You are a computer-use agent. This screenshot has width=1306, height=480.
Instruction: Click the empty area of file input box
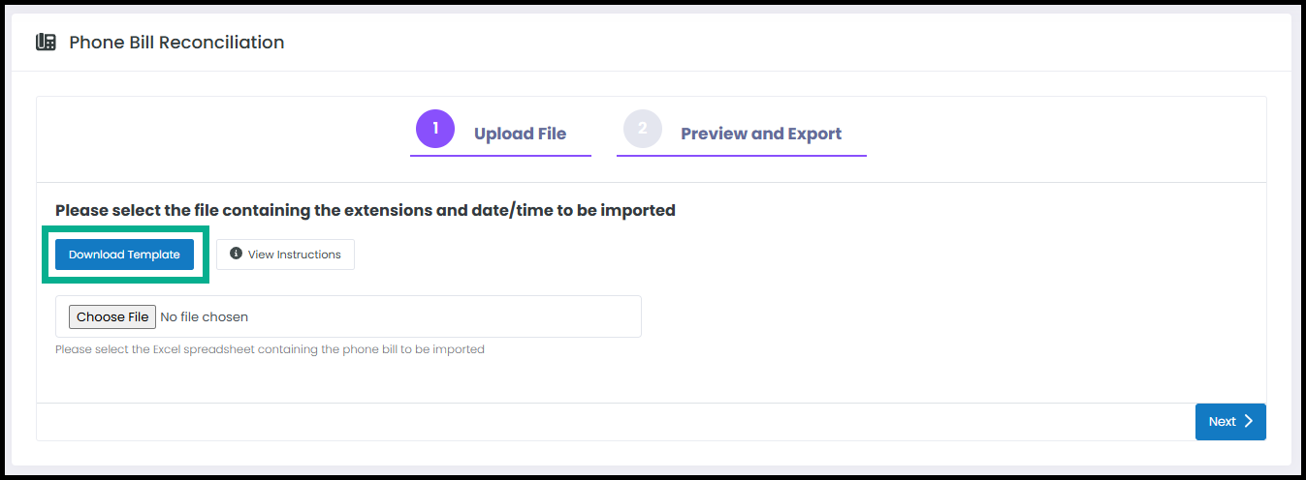[444, 316]
